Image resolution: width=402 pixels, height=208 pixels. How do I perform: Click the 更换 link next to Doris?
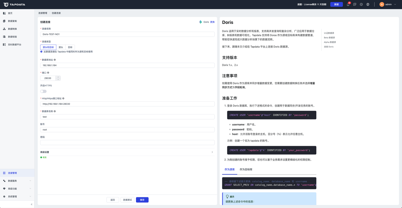[212, 22]
